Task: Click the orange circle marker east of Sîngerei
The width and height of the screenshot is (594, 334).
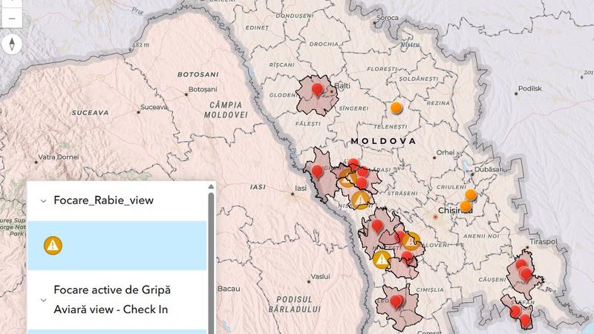Action: click(x=396, y=108)
